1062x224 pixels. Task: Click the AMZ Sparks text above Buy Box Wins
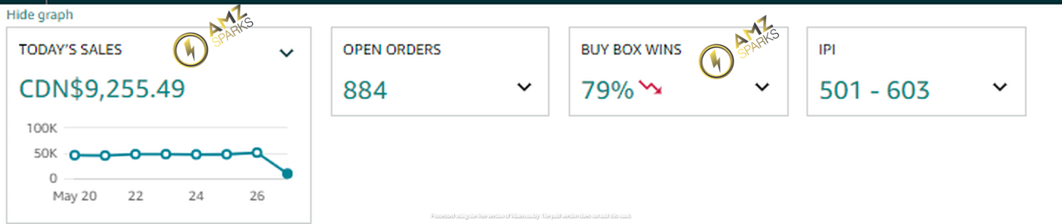click(757, 37)
